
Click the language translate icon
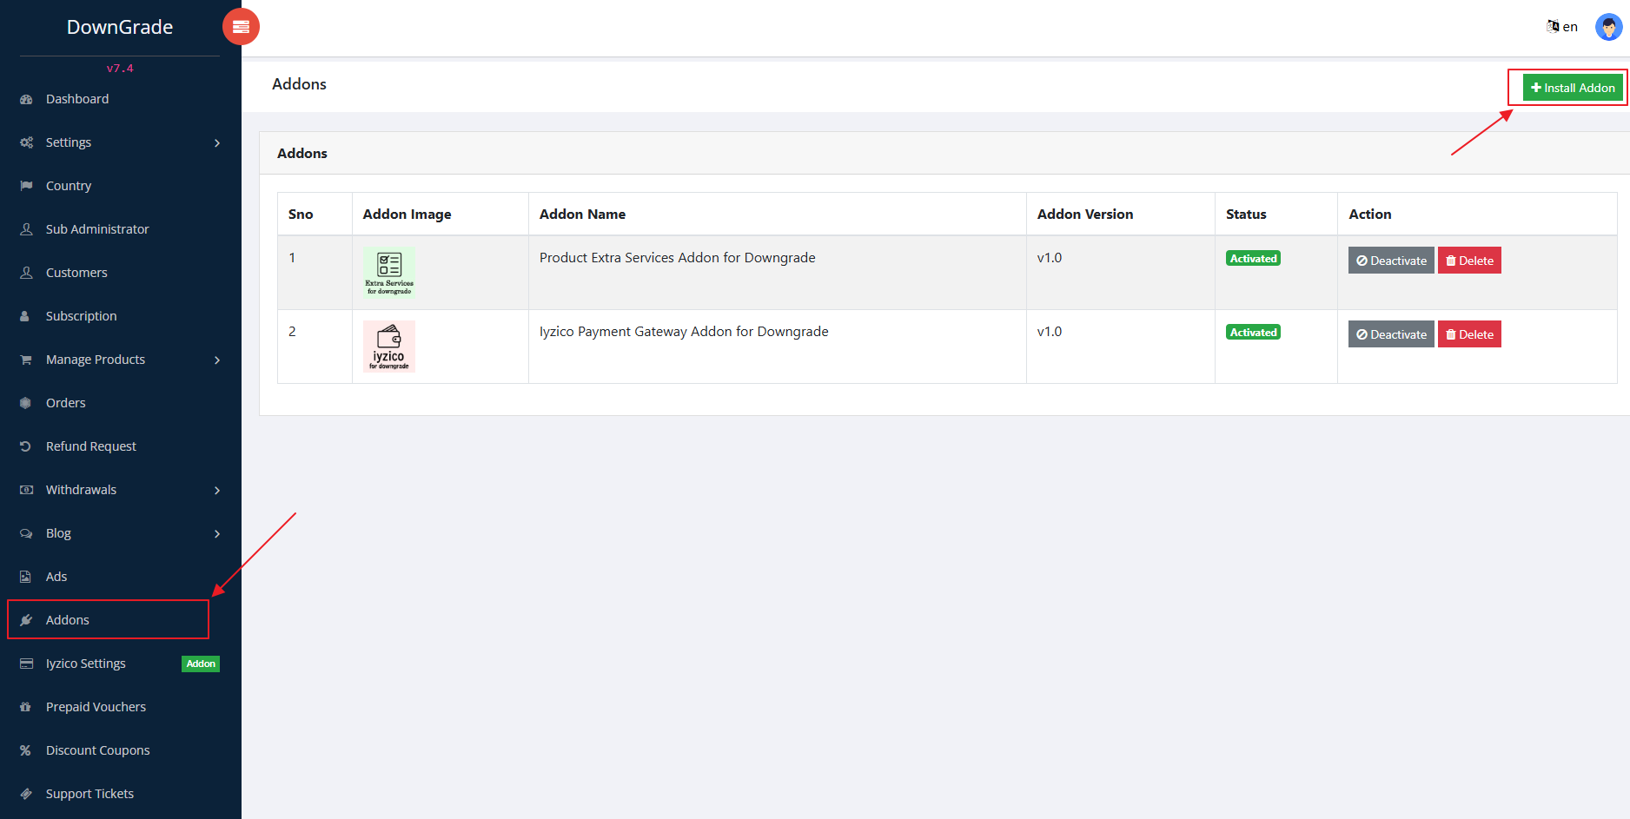point(1553,27)
